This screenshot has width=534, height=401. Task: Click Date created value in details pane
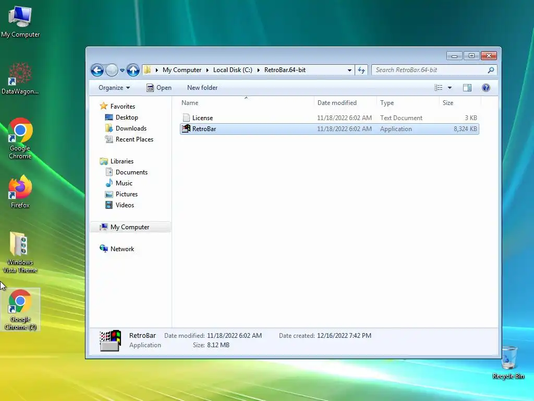click(344, 336)
